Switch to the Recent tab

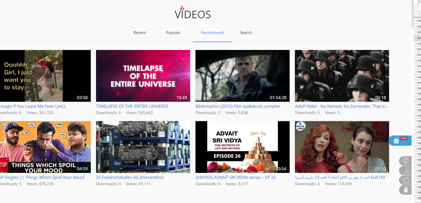140,33
